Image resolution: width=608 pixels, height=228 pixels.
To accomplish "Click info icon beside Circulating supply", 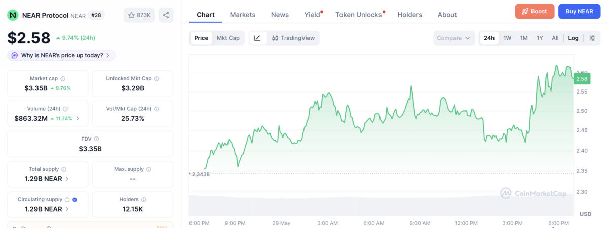I will coord(67,200).
